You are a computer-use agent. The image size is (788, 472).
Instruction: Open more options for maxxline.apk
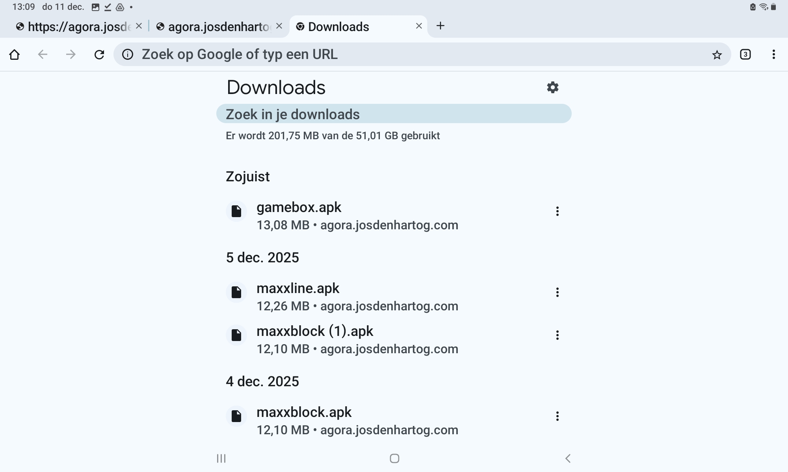tap(557, 292)
